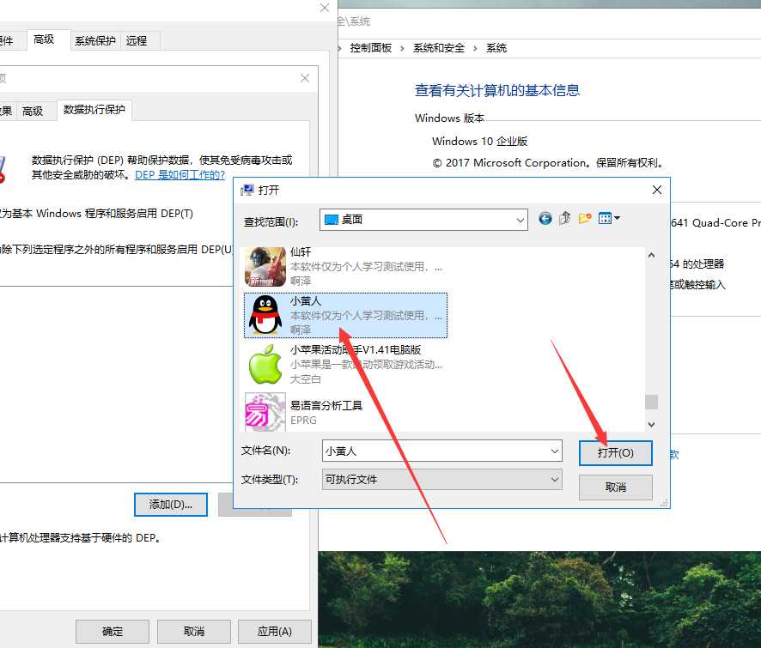Image resolution: width=761 pixels, height=648 pixels.
Task: Click 控制面板 in the breadcrumb
Action: pyautogui.click(x=371, y=48)
